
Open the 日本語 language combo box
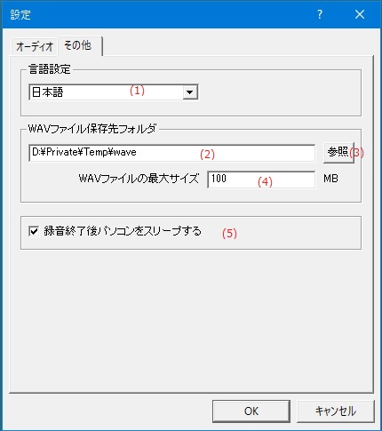(114, 92)
